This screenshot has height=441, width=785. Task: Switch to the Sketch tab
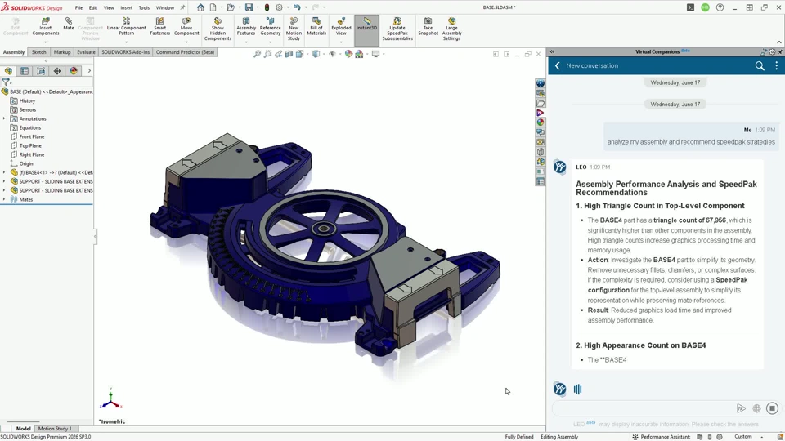coord(38,52)
